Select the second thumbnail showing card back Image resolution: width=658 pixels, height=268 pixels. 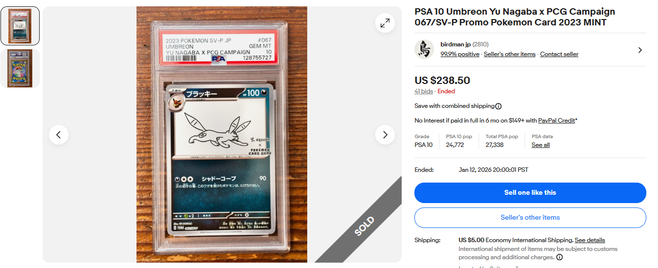pos(21,68)
